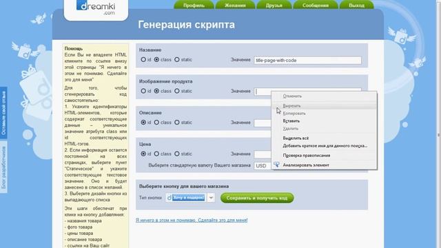Open the Профиль tab
The image size is (441, 248).
194,5
